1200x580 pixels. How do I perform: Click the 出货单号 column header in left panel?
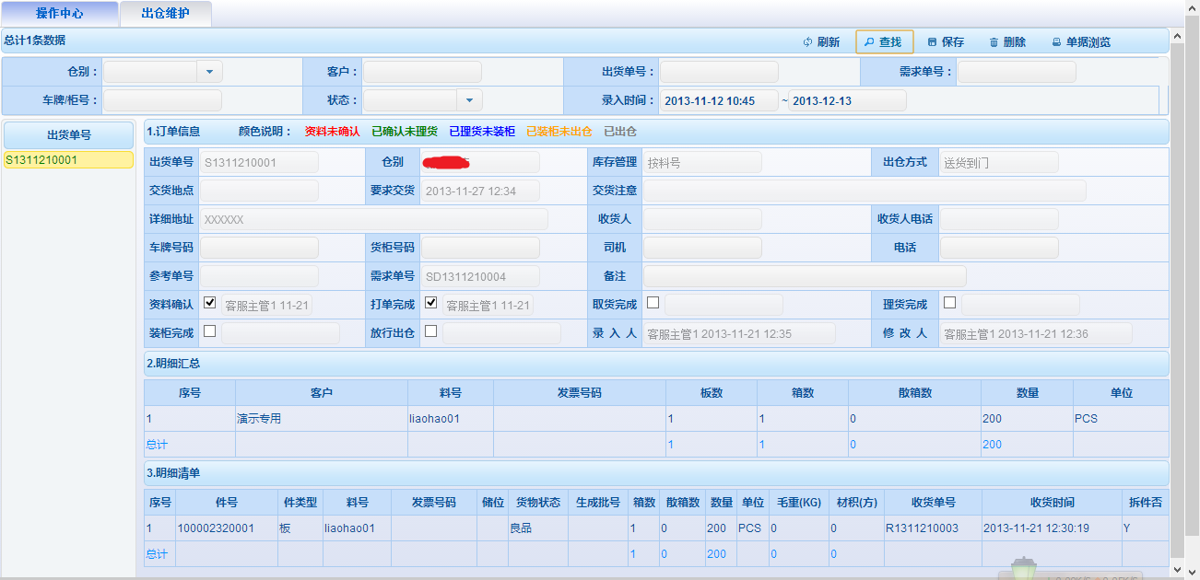68,134
